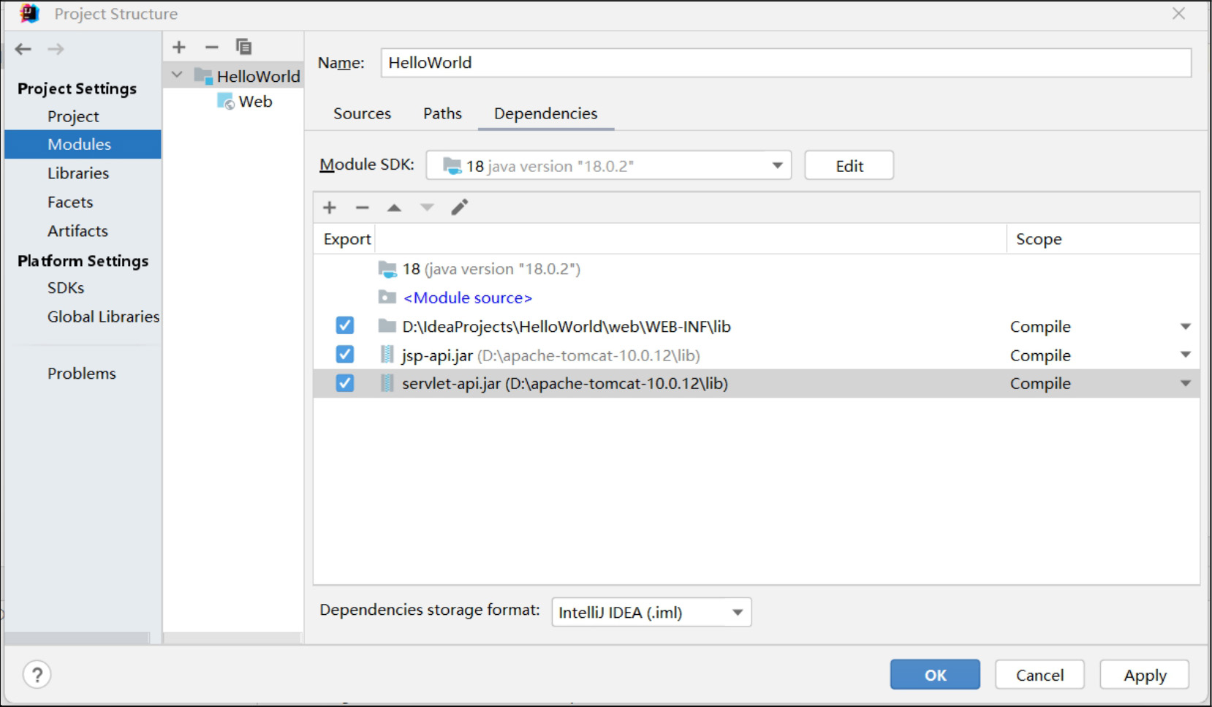1212x707 pixels.
Task: Click the Export column header
Action: 347,239
